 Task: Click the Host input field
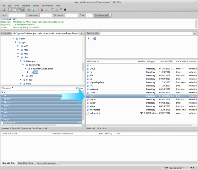pos(17,15)
